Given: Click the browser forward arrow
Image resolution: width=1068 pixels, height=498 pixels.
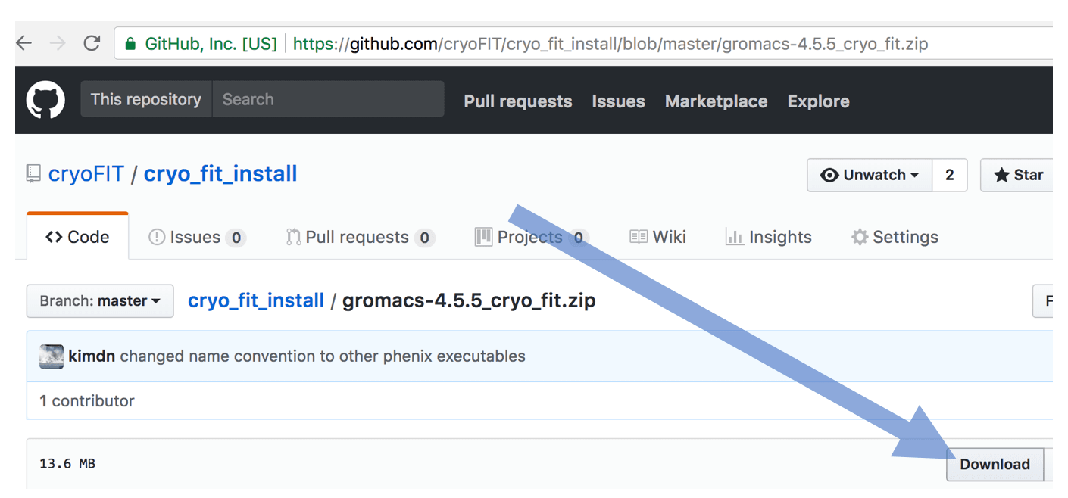Looking at the screenshot, I should click(x=58, y=43).
